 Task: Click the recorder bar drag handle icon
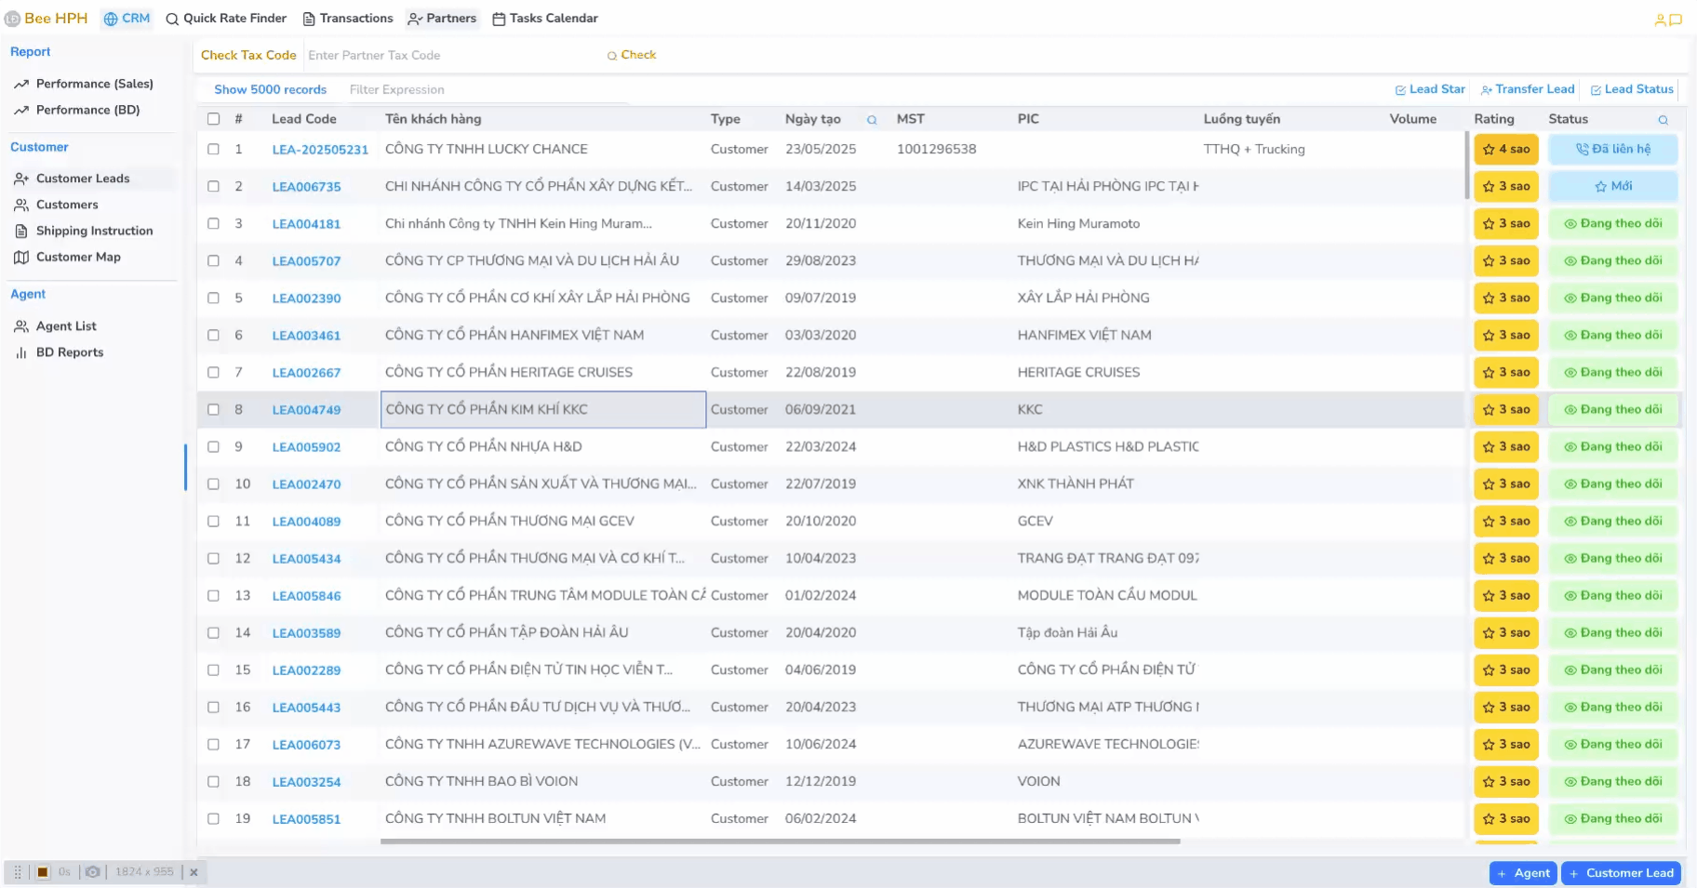pos(18,872)
